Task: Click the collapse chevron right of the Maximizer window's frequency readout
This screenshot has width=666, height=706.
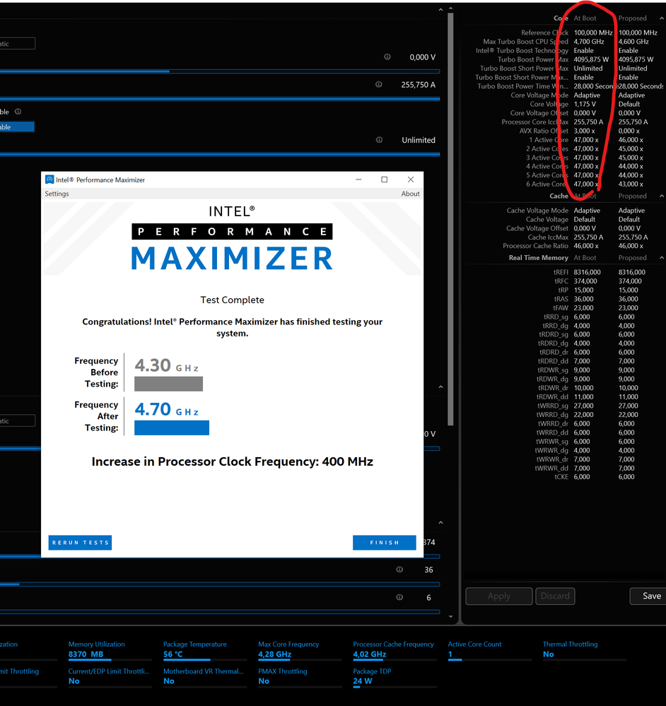Action: coord(440,387)
